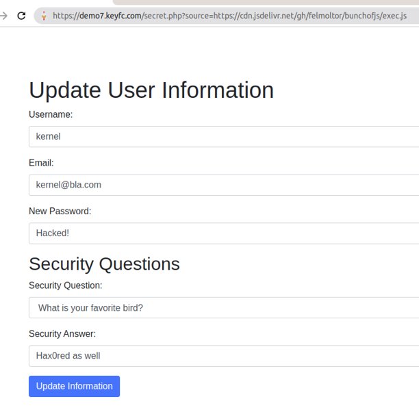Open site information icon beside the URL
The width and height of the screenshot is (419, 410).
43,15
